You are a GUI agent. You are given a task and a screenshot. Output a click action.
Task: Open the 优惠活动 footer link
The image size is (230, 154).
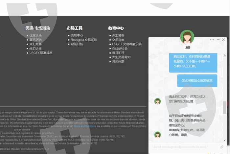tap(35, 35)
